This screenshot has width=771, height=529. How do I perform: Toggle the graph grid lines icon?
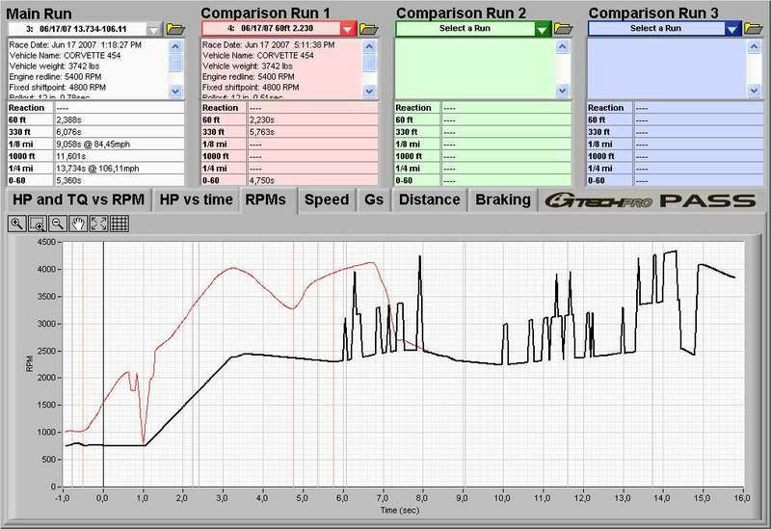pyautogui.click(x=119, y=224)
